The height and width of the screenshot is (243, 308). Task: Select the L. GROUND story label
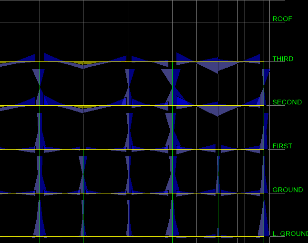coord(290,233)
